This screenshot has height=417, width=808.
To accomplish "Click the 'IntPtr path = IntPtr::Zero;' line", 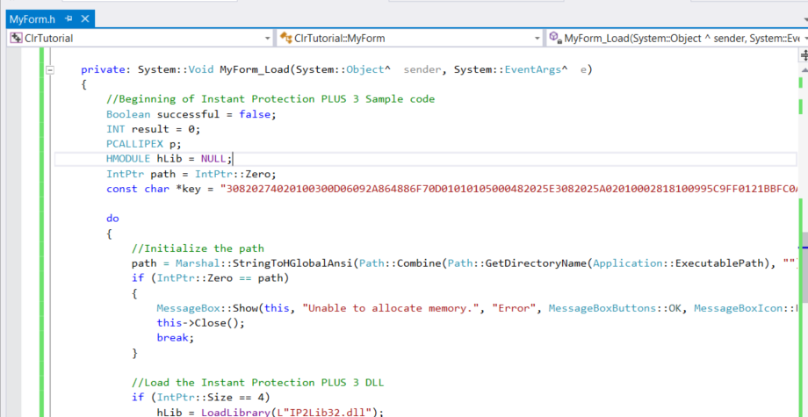I will point(191,174).
